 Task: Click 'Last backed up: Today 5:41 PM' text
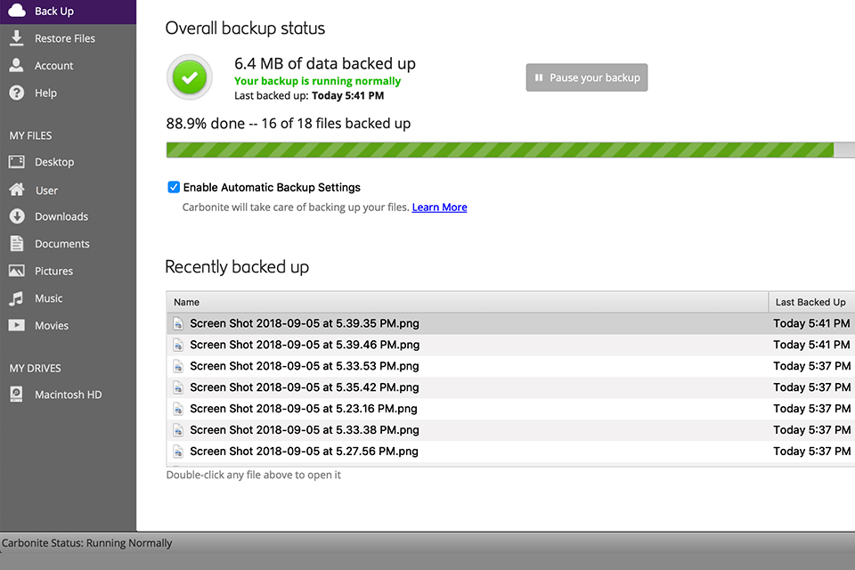309,95
